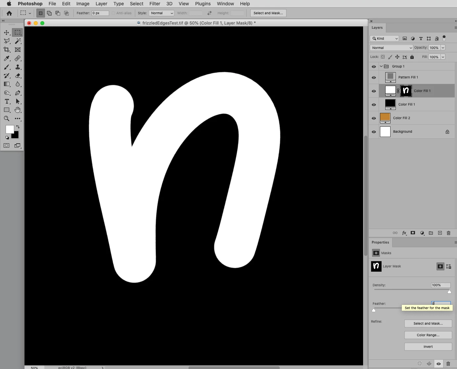Open the Filter menu
Image resolution: width=457 pixels, height=369 pixels.
pos(155,4)
